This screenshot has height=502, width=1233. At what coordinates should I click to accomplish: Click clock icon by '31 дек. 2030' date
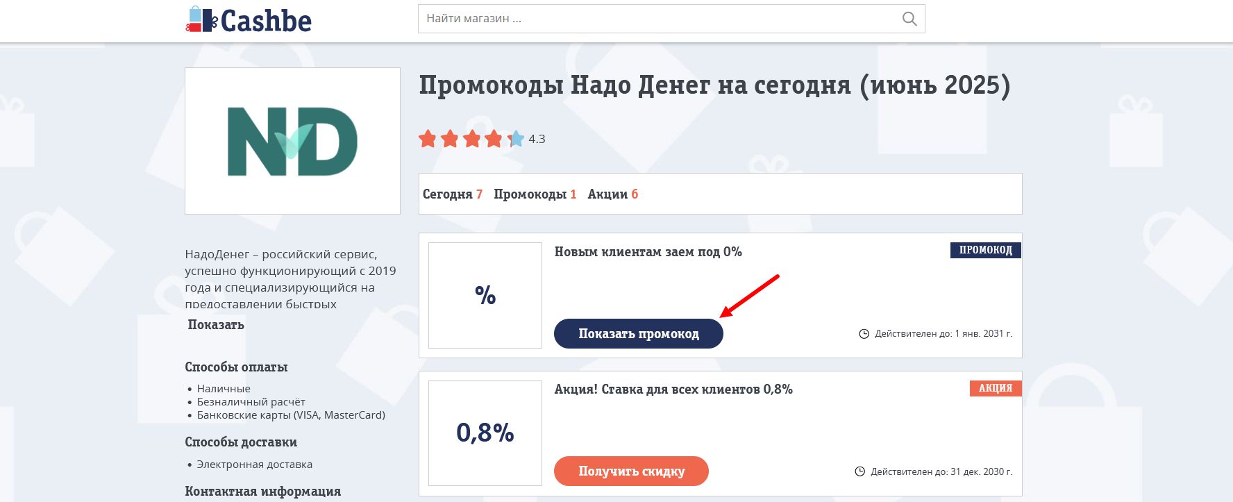point(859,471)
